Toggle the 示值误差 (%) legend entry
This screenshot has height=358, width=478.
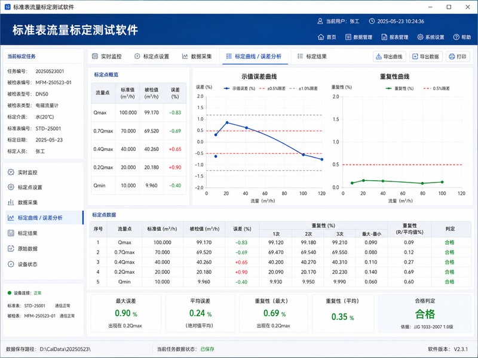click(x=240, y=88)
